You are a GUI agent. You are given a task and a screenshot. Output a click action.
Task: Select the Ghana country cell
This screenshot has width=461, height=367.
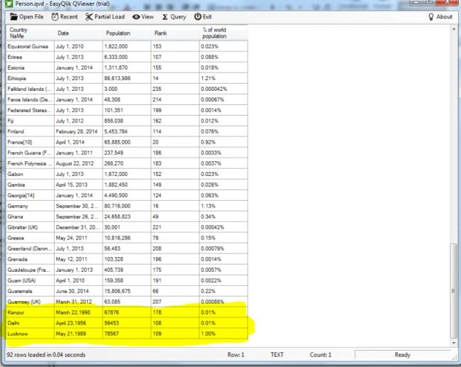click(30, 217)
